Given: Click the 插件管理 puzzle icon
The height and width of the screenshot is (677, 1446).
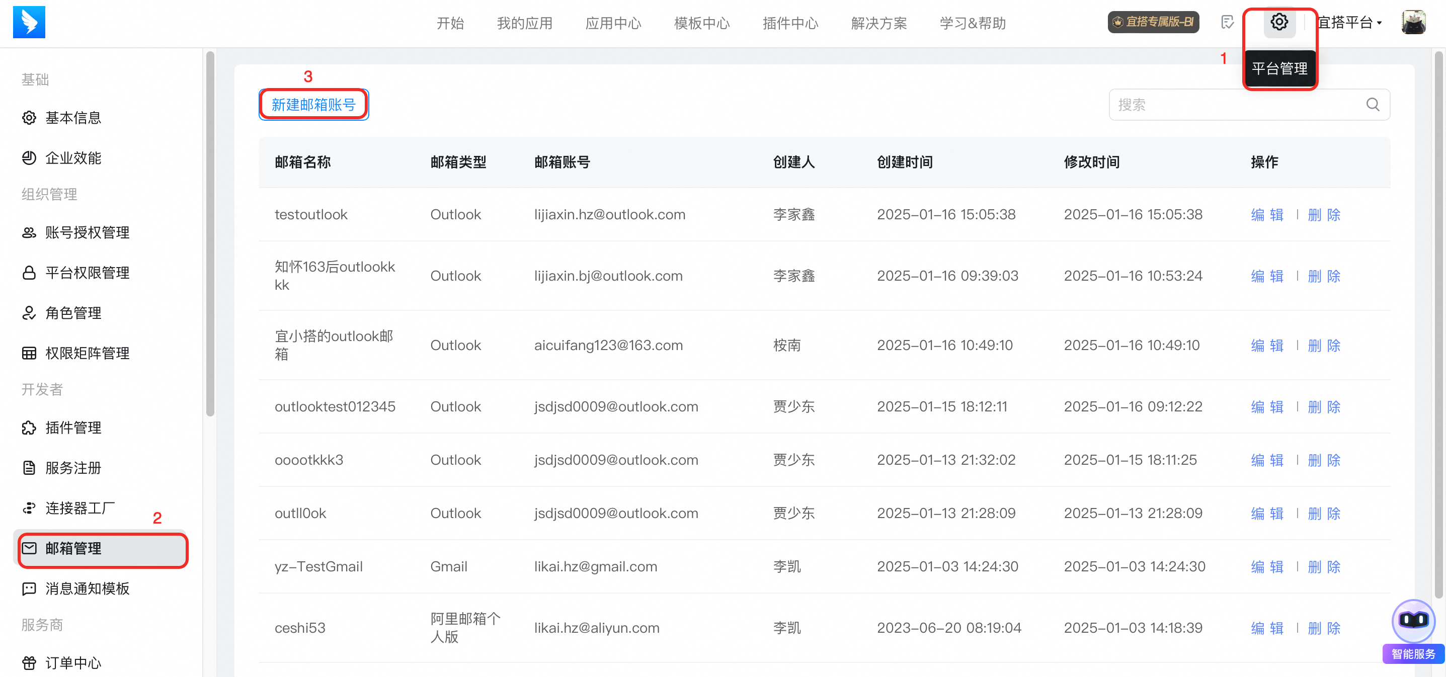Looking at the screenshot, I should pos(29,428).
